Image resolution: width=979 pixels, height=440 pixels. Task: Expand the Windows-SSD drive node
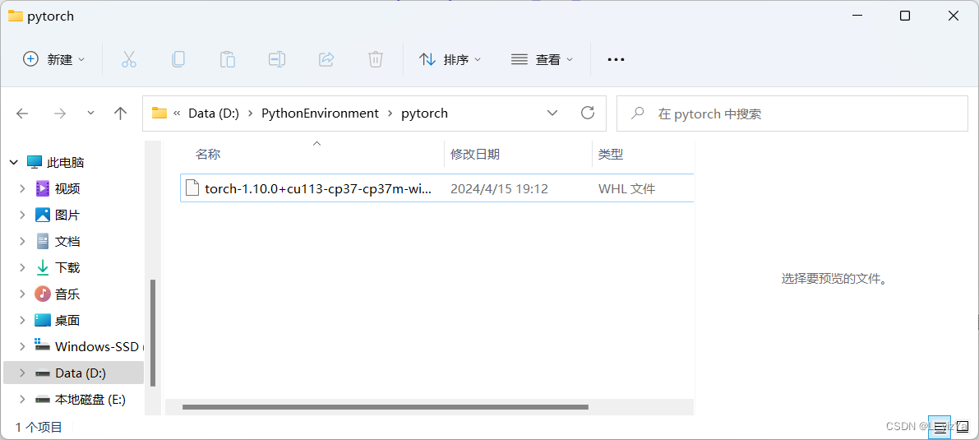pyautogui.click(x=22, y=346)
